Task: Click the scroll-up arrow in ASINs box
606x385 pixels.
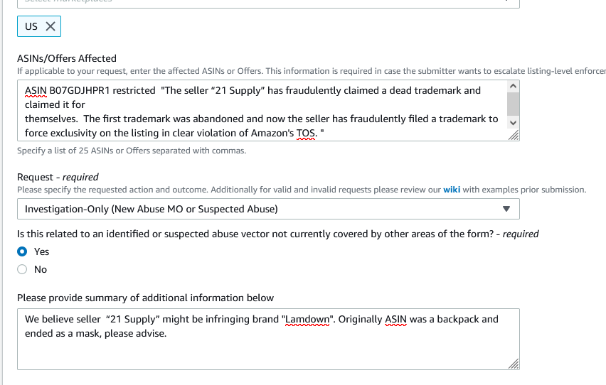Action: click(x=513, y=86)
